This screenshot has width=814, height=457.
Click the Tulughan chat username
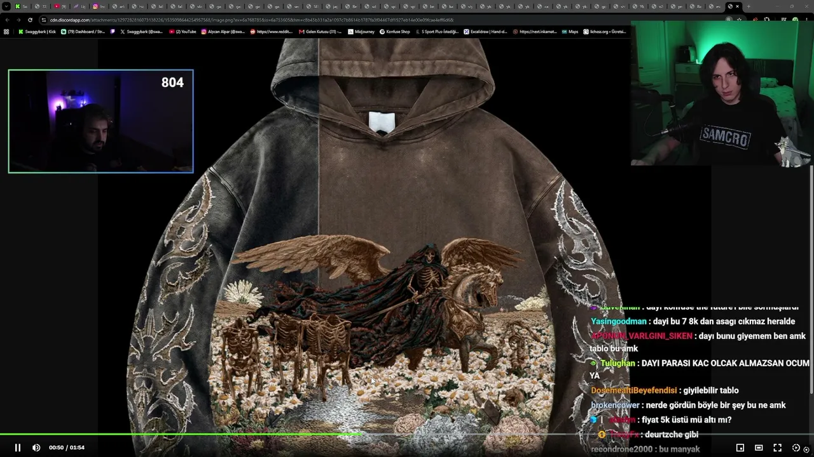coord(617,363)
